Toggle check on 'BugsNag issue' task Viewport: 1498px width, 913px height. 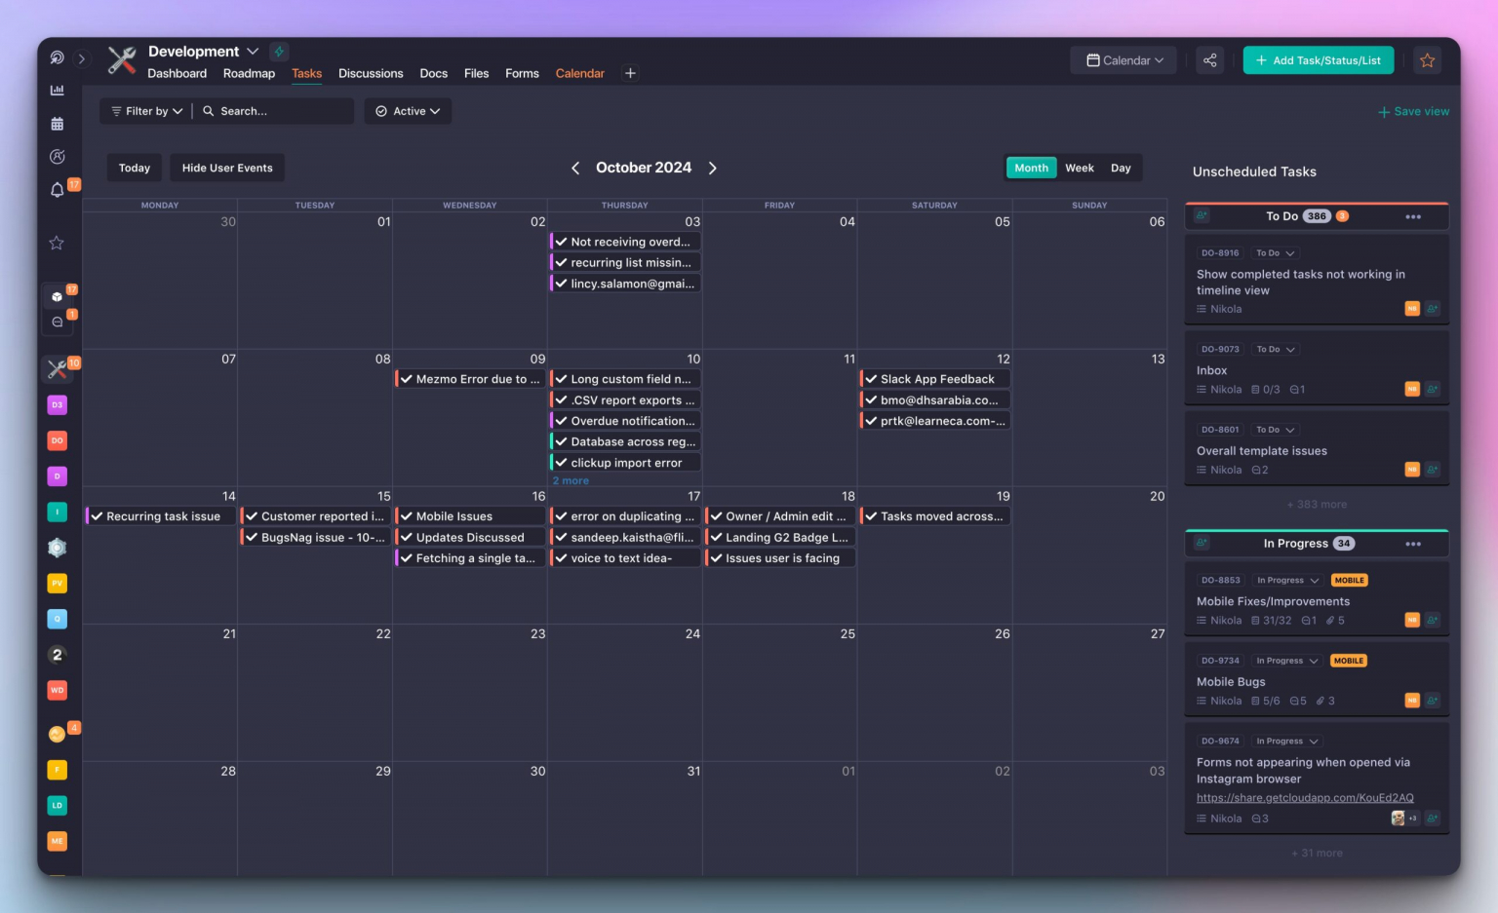(x=252, y=537)
